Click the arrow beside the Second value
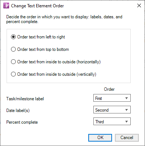Image resolution: width=145 pixels, height=146 pixels. [x=126, y=110]
